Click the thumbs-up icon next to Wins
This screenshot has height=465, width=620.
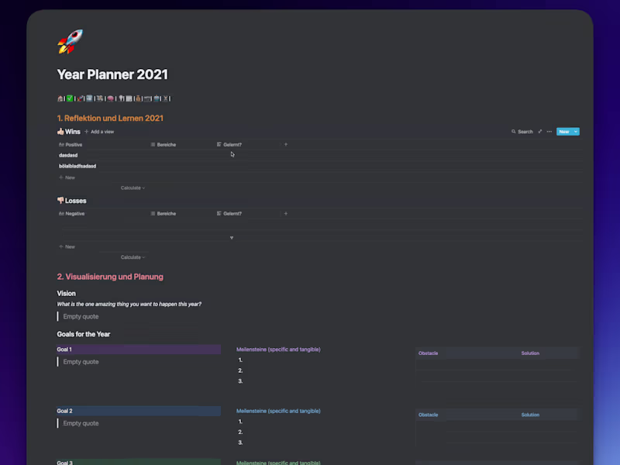(60, 131)
